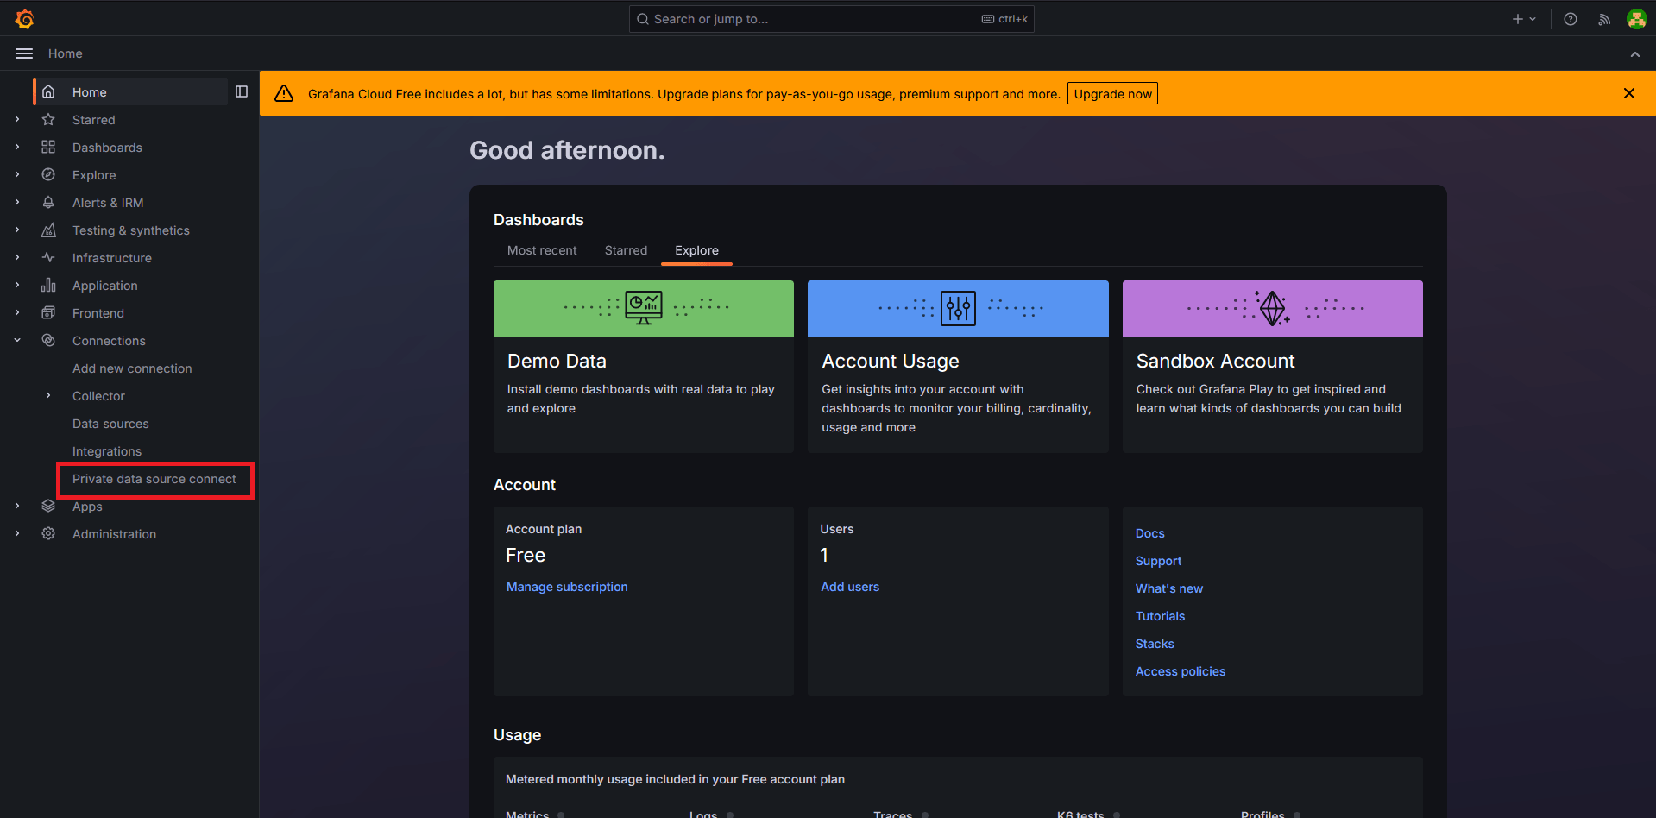Screen dimensions: 1656x818
Task: Click the Frontend window icon
Action: coord(48,312)
